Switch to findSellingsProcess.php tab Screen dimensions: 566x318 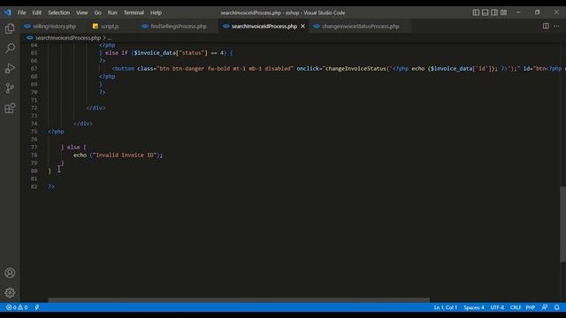point(179,26)
